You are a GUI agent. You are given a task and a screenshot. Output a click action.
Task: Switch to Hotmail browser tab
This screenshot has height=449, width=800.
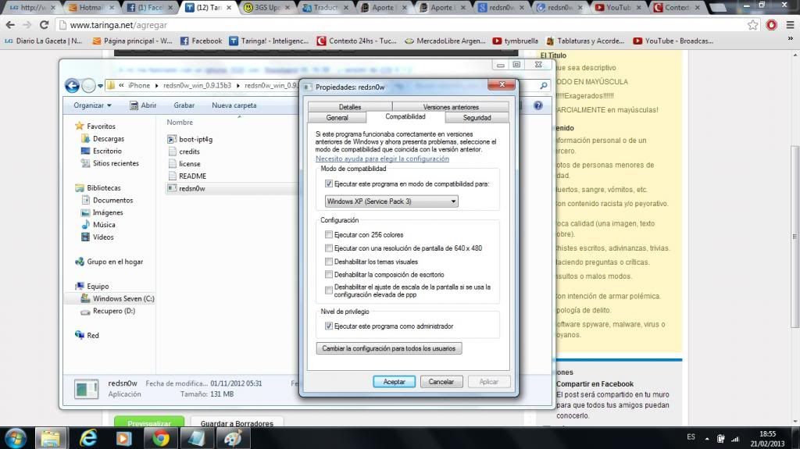(91, 7)
